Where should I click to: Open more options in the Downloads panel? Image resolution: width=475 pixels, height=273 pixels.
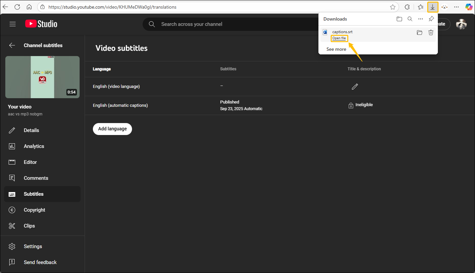click(x=421, y=19)
